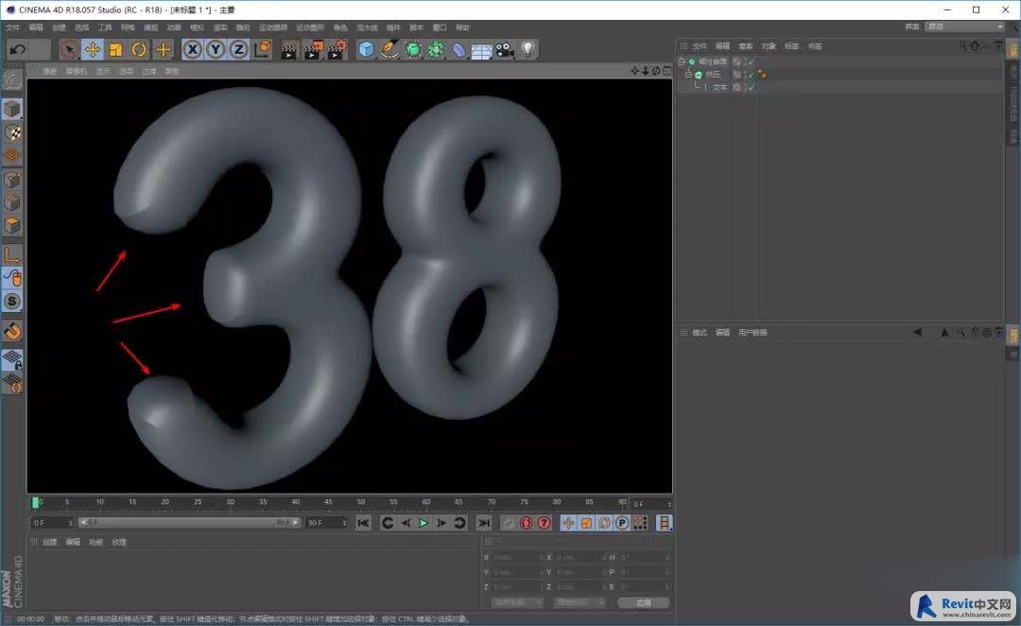Toggle enable checkmark for 细分曲面 object
Screen dimensions: 1021x626
[x=751, y=61]
